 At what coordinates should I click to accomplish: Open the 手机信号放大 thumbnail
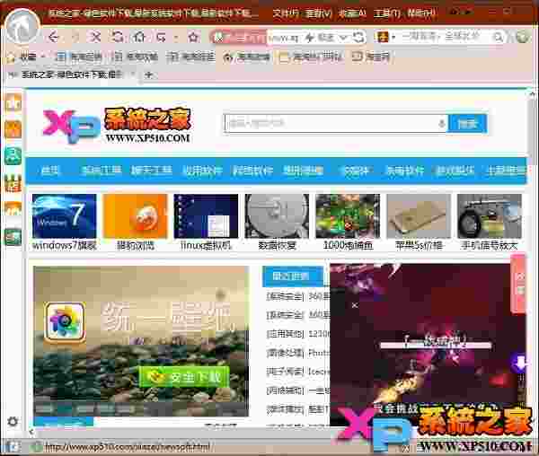point(490,222)
